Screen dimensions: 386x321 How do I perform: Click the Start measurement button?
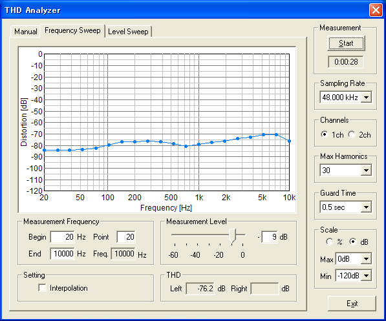[x=346, y=43]
